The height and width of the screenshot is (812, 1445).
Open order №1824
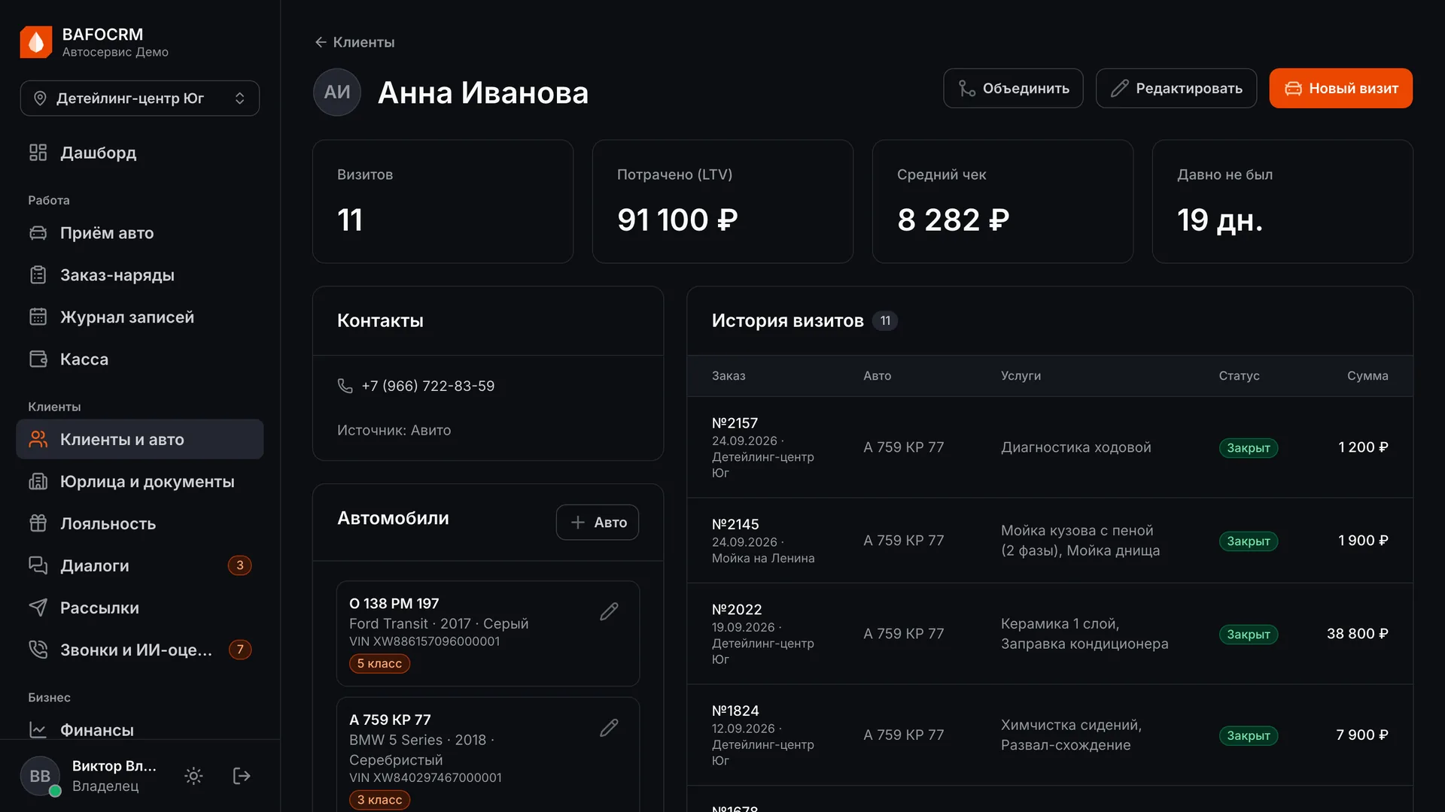(x=1050, y=735)
